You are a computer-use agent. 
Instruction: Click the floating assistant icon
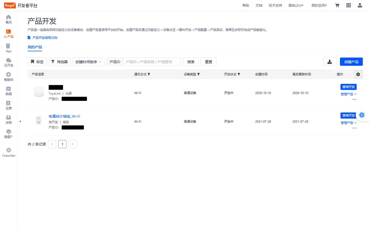362,115
